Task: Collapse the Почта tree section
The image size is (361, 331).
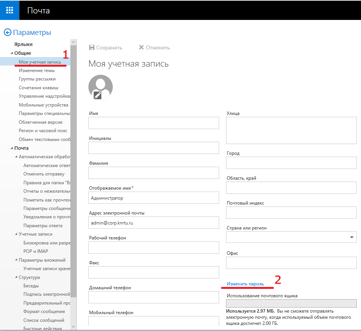Action: (x=11, y=148)
